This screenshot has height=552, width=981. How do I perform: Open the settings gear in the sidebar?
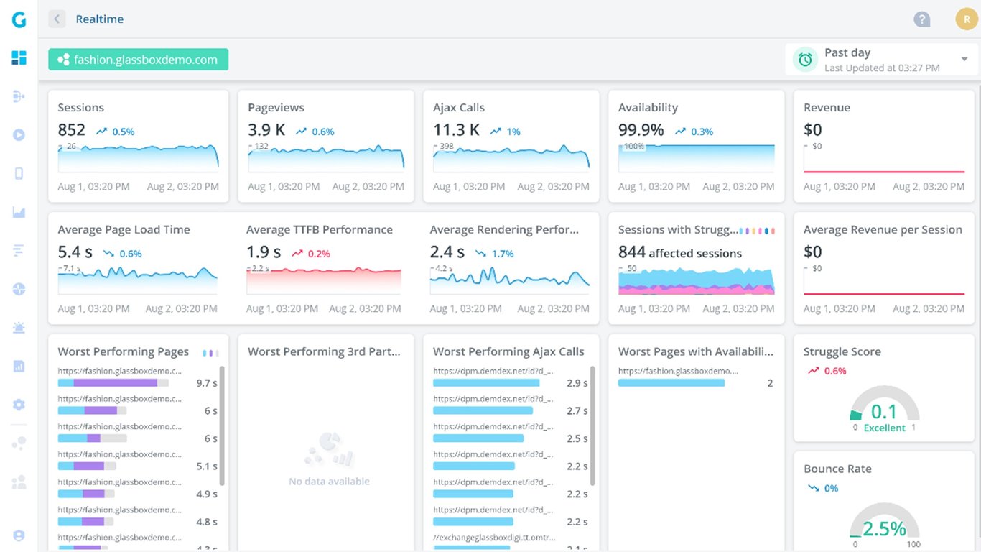19,404
